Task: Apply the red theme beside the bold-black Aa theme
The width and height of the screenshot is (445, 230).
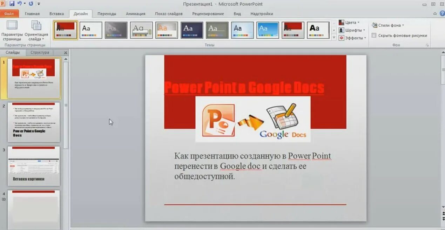Action: pos(293,30)
